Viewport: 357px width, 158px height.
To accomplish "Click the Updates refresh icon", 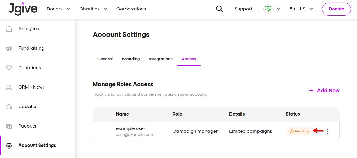I will [x=9, y=107].
